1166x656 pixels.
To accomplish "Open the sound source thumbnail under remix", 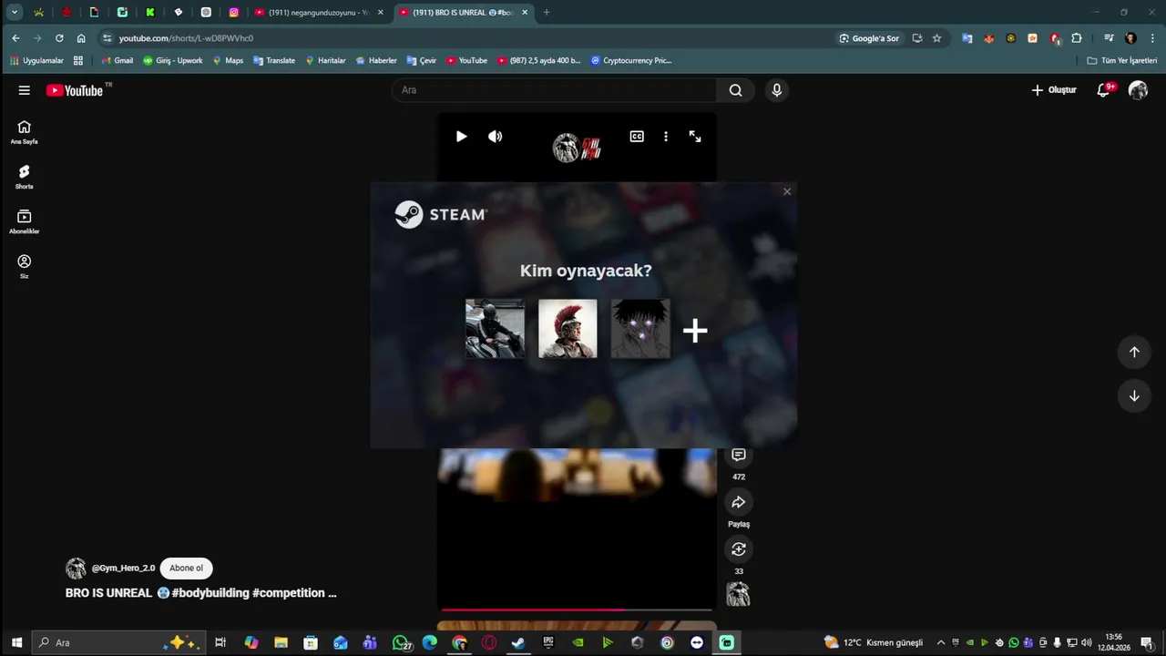I will click(738, 595).
